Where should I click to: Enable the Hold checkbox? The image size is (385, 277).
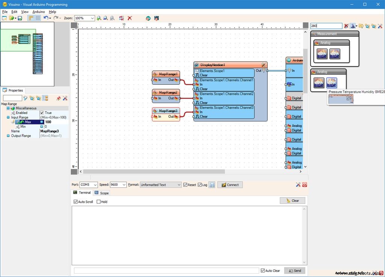[99, 202]
